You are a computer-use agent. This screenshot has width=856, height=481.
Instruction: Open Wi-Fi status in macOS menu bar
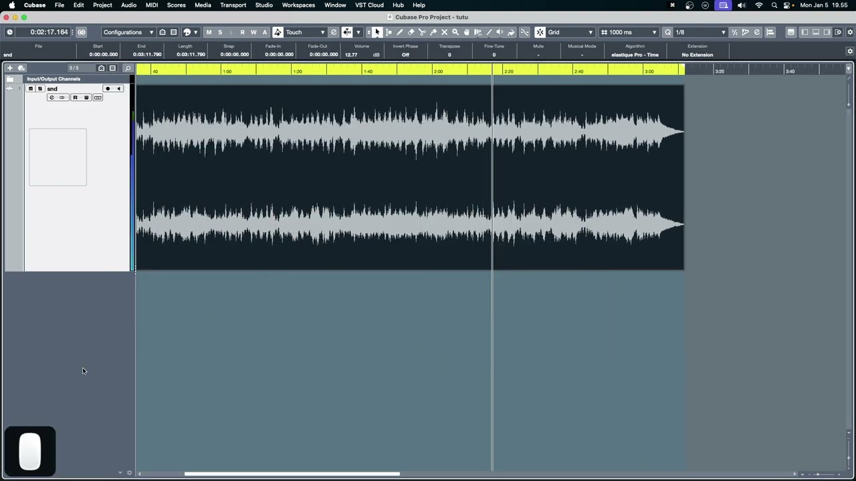(x=758, y=5)
